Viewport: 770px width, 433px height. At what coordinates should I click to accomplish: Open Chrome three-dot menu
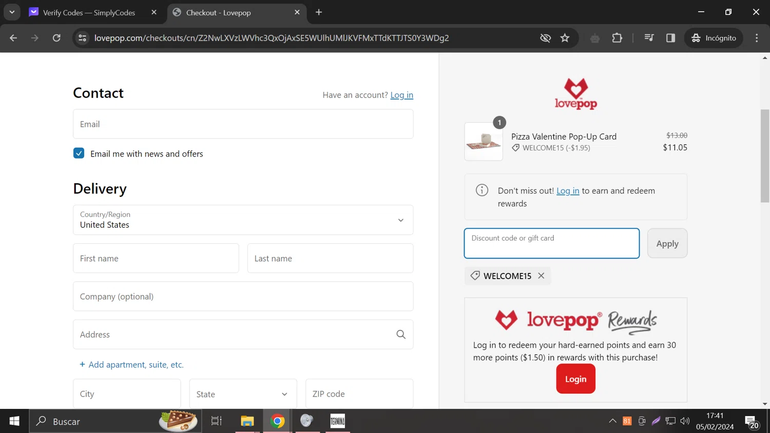pos(757,38)
